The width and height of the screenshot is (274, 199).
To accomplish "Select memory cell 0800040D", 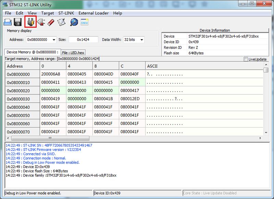I will tap(106, 74).
